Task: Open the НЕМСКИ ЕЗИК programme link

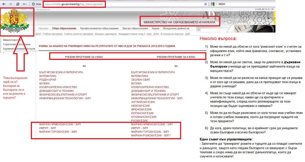Action: point(140,105)
